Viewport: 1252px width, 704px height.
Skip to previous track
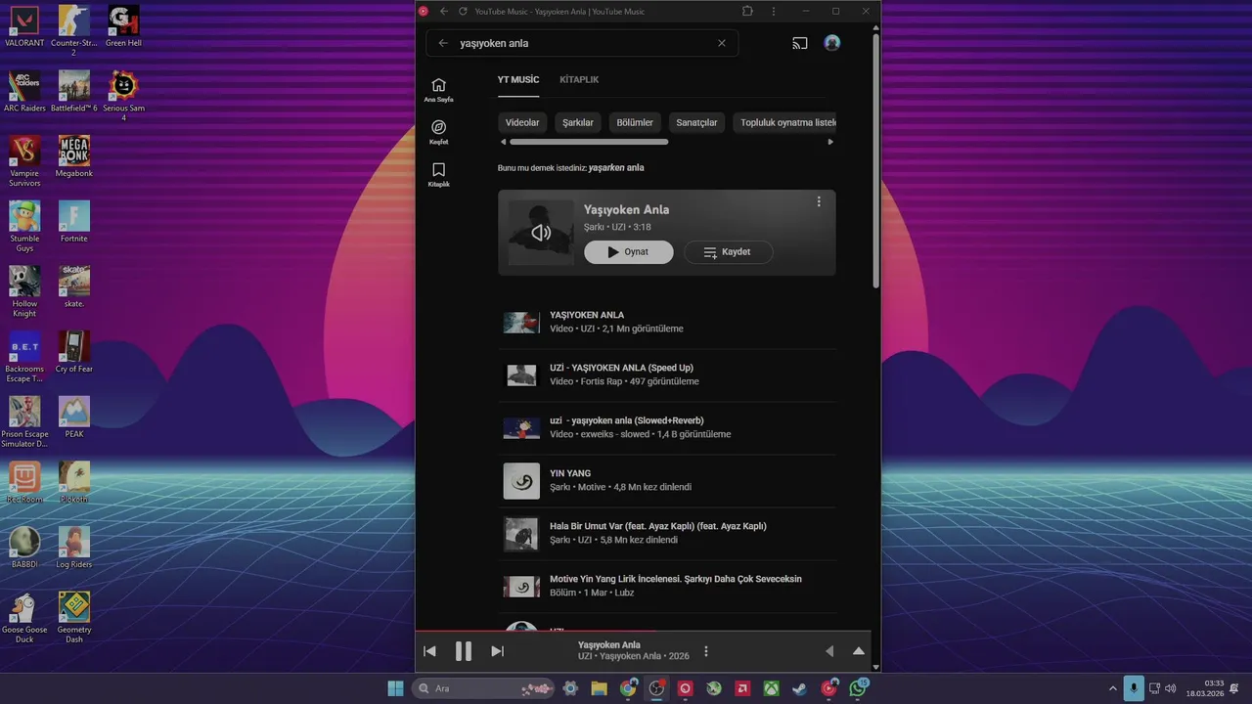[x=429, y=651]
